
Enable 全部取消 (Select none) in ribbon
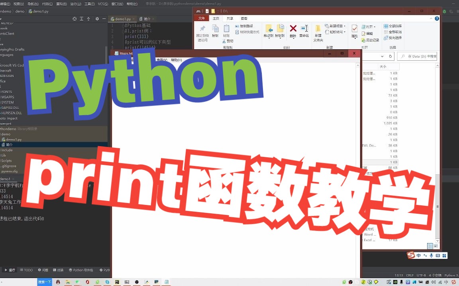(x=392, y=32)
